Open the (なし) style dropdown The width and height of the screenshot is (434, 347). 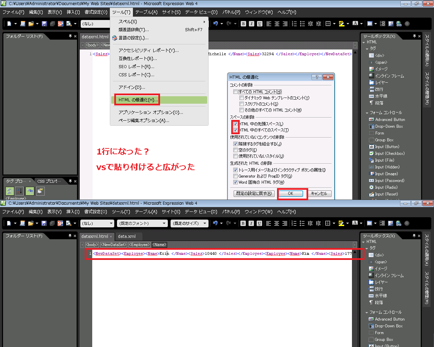[x=97, y=223]
